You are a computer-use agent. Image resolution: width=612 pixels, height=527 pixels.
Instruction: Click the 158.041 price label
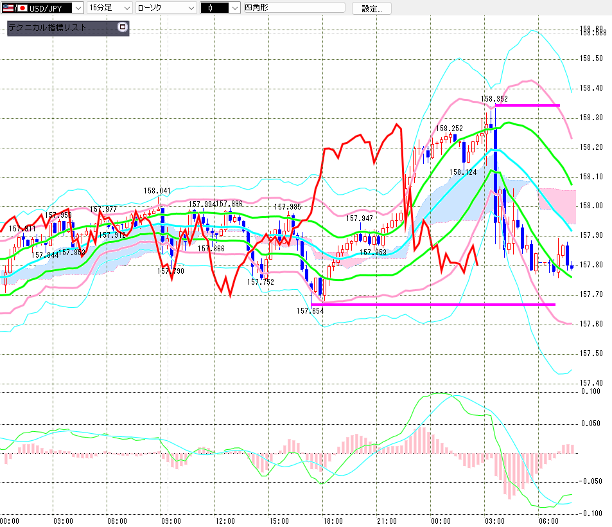pyautogui.click(x=157, y=191)
